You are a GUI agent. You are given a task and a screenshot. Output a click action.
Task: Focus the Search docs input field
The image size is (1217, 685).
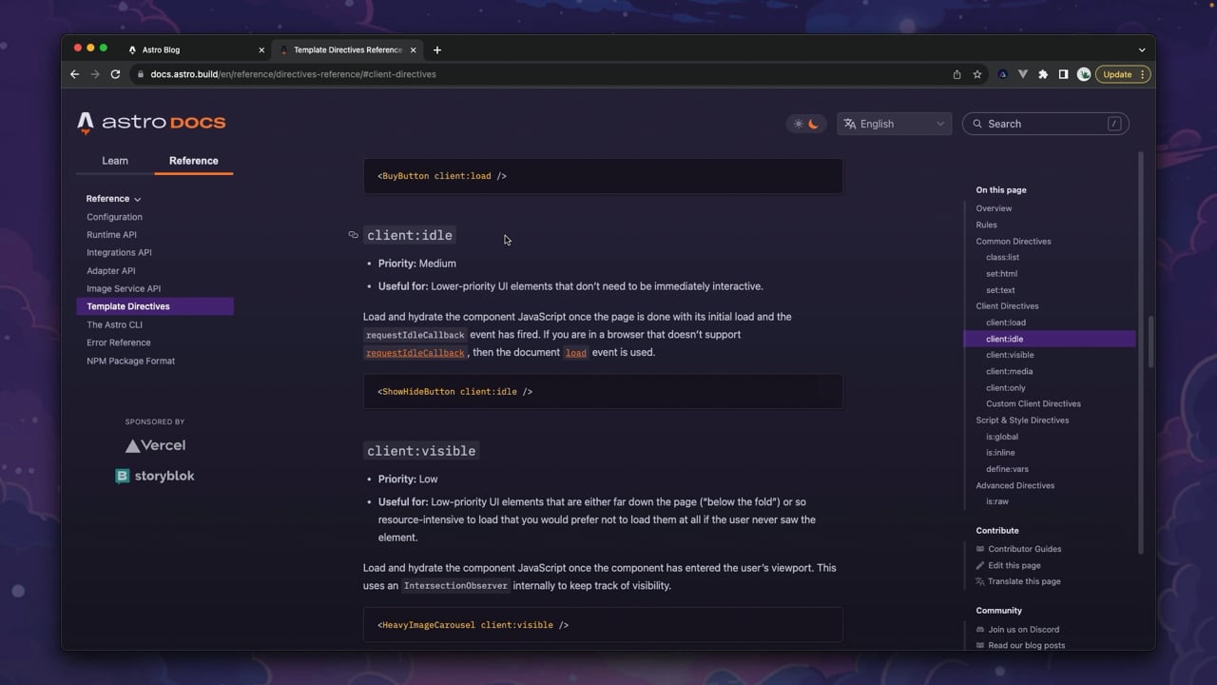pos(1046,124)
